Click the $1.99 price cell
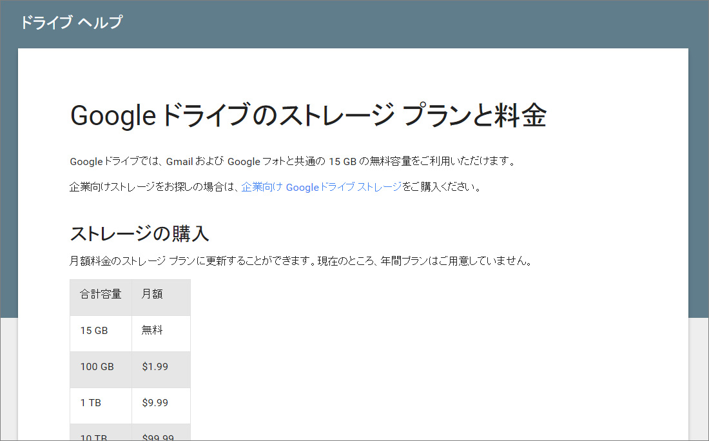Image resolution: width=709 pixels, height=441 pixels. pyautogui.click(x=161, y=369)
